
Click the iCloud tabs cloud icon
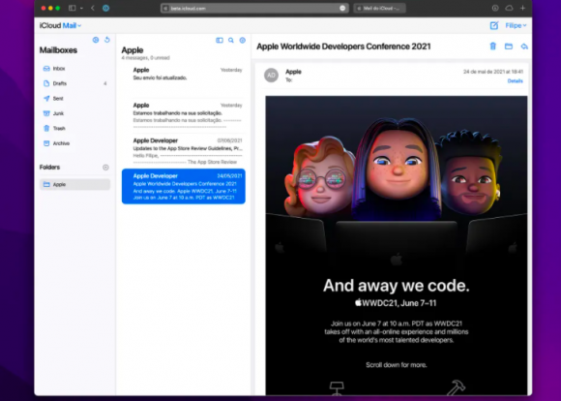click(509, 8)
